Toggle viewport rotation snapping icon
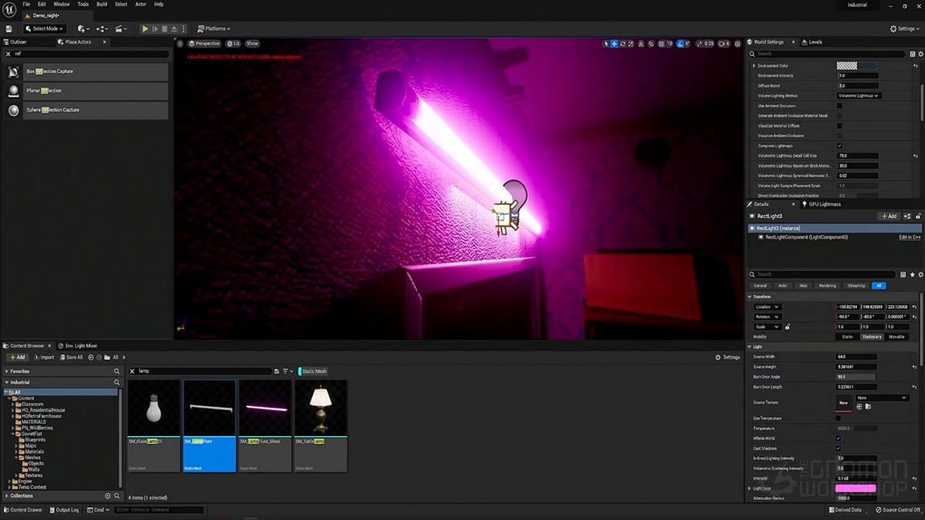The width and height of the screenshot is (925, 520). tap(681, 43)
